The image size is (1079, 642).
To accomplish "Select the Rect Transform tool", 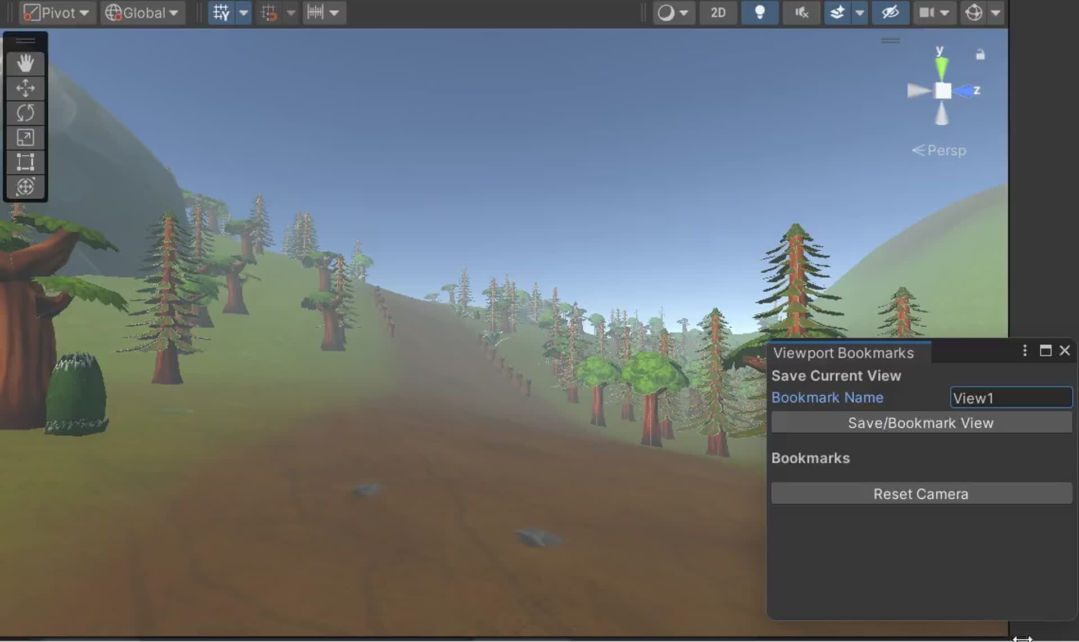I will click(x=25, y=162).
